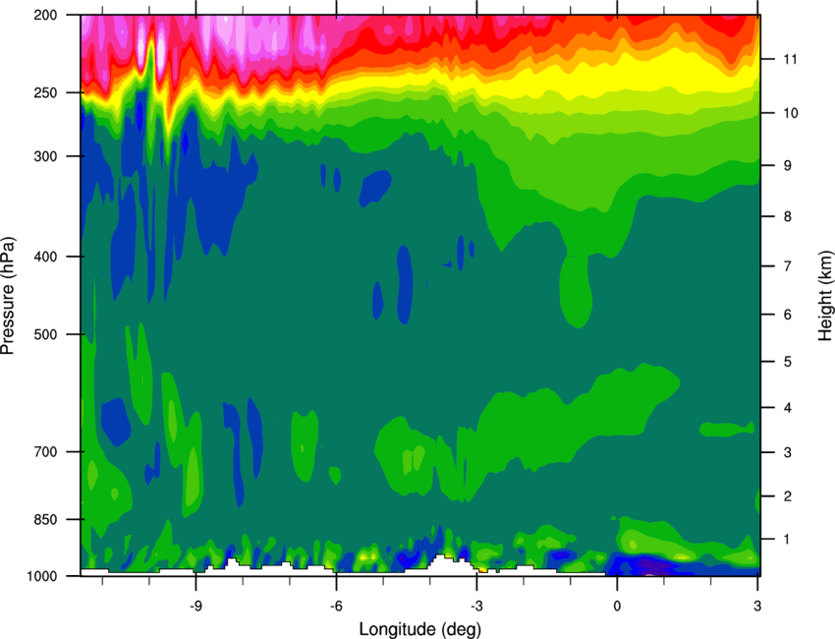Click the 2 km height tick label
Viewport: 835px width, 639px height.
point(788,496)
